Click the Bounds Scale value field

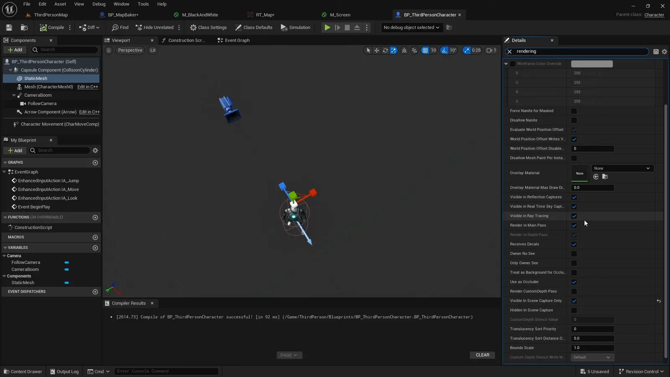coord(592,348)
